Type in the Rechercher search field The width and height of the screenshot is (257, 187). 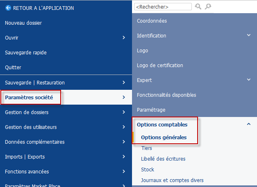point(163,7)
